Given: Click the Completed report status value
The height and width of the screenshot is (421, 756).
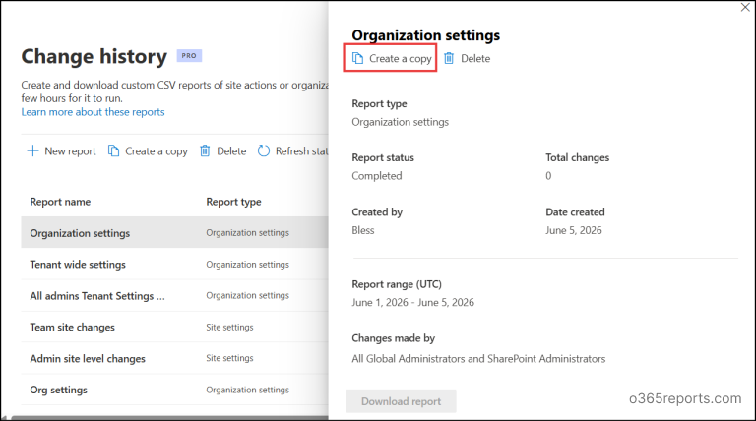Looking at the screenshot, I should coord(377,176).
